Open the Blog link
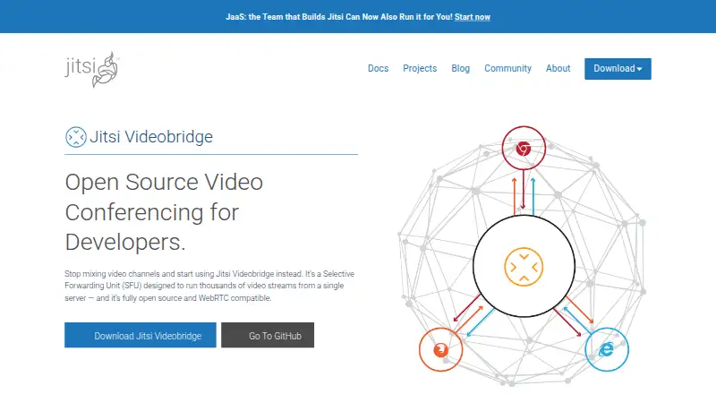 460,68
